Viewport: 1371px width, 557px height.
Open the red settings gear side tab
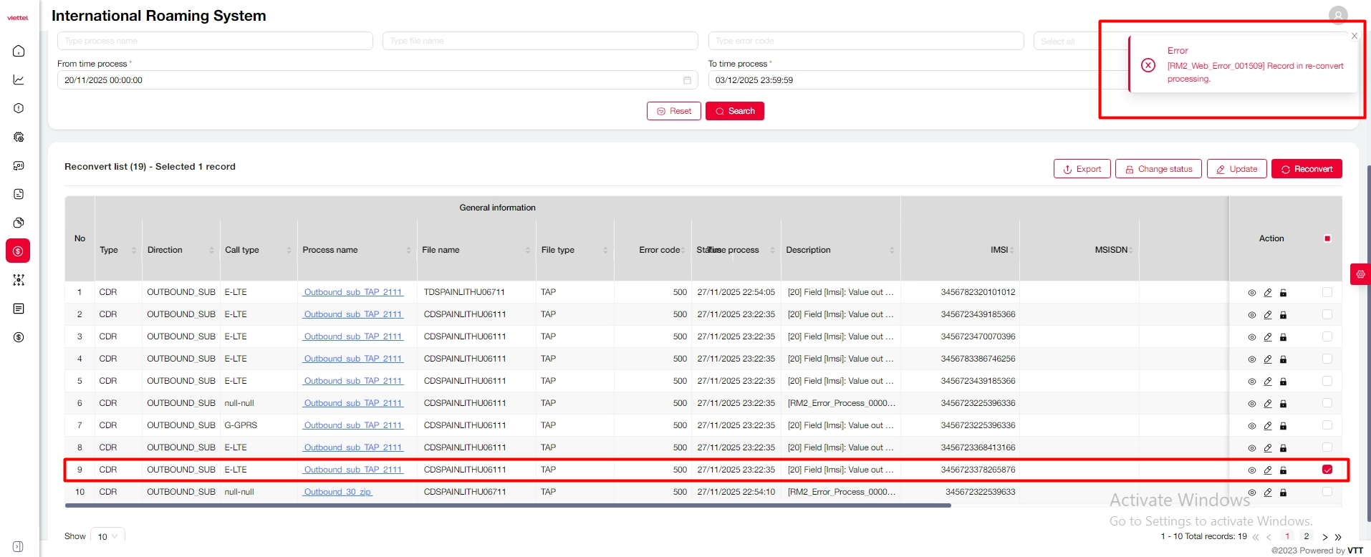[1360, 274]
